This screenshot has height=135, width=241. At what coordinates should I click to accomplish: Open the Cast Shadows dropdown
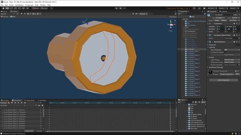pos(232,50)
